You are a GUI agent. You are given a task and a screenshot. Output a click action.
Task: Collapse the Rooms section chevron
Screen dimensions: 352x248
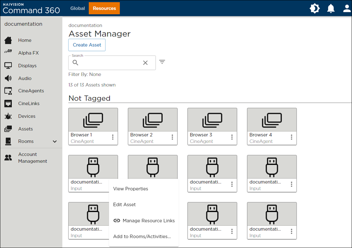pos(54,141)
